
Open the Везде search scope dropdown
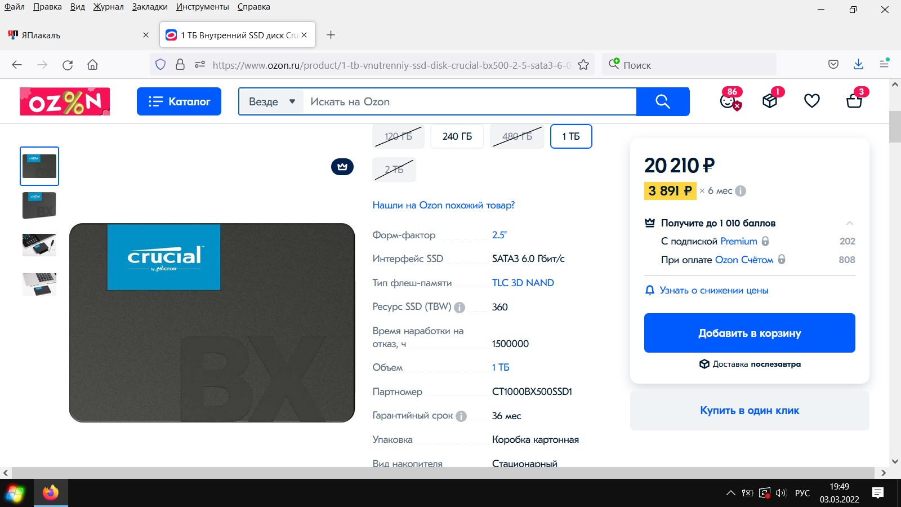(x=272, y=101)
